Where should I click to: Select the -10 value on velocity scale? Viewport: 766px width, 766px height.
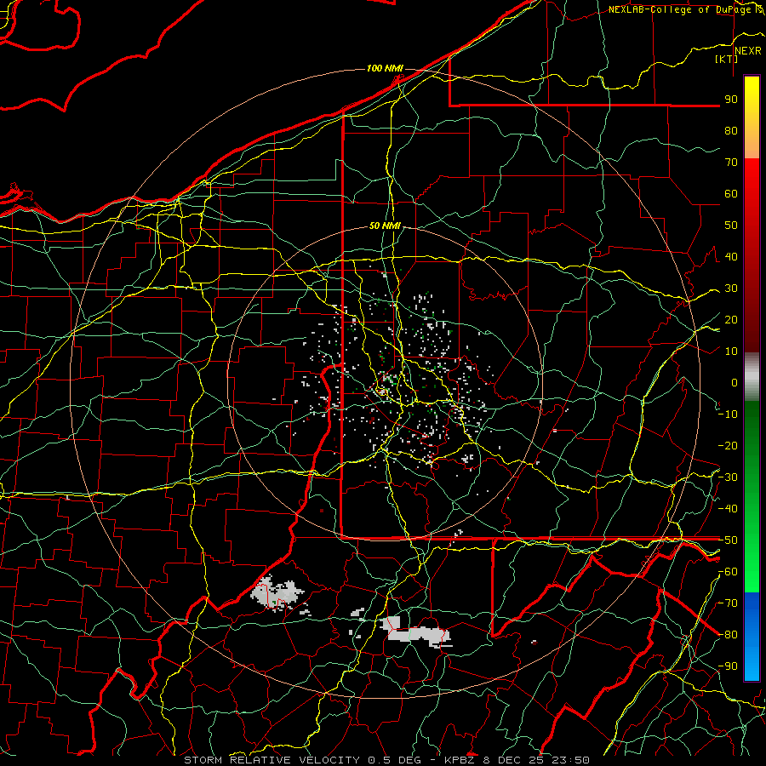(x=728, y=414)
